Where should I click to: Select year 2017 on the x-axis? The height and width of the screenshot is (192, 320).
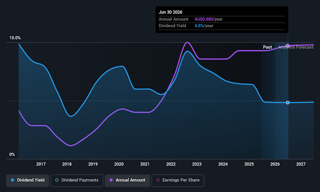pos(41,164)
